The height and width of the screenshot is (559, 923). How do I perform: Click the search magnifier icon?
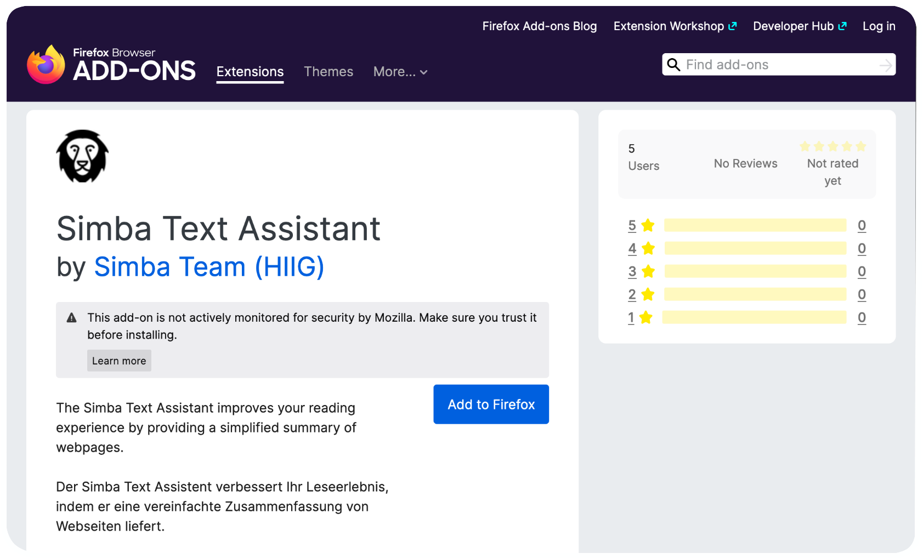pos(673,65)
